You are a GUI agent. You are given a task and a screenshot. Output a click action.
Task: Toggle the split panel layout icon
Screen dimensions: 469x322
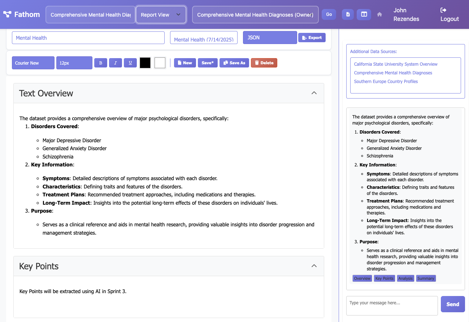click(x=364, y=14)
